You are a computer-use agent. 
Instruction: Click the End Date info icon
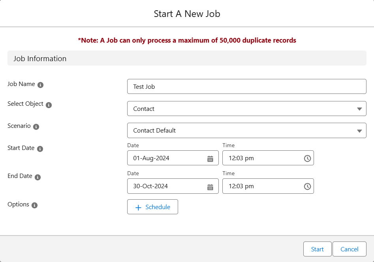[38, 177]
